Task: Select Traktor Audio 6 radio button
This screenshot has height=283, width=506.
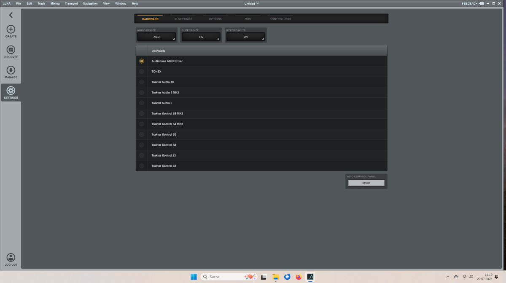Action: [x=142, y=103]
